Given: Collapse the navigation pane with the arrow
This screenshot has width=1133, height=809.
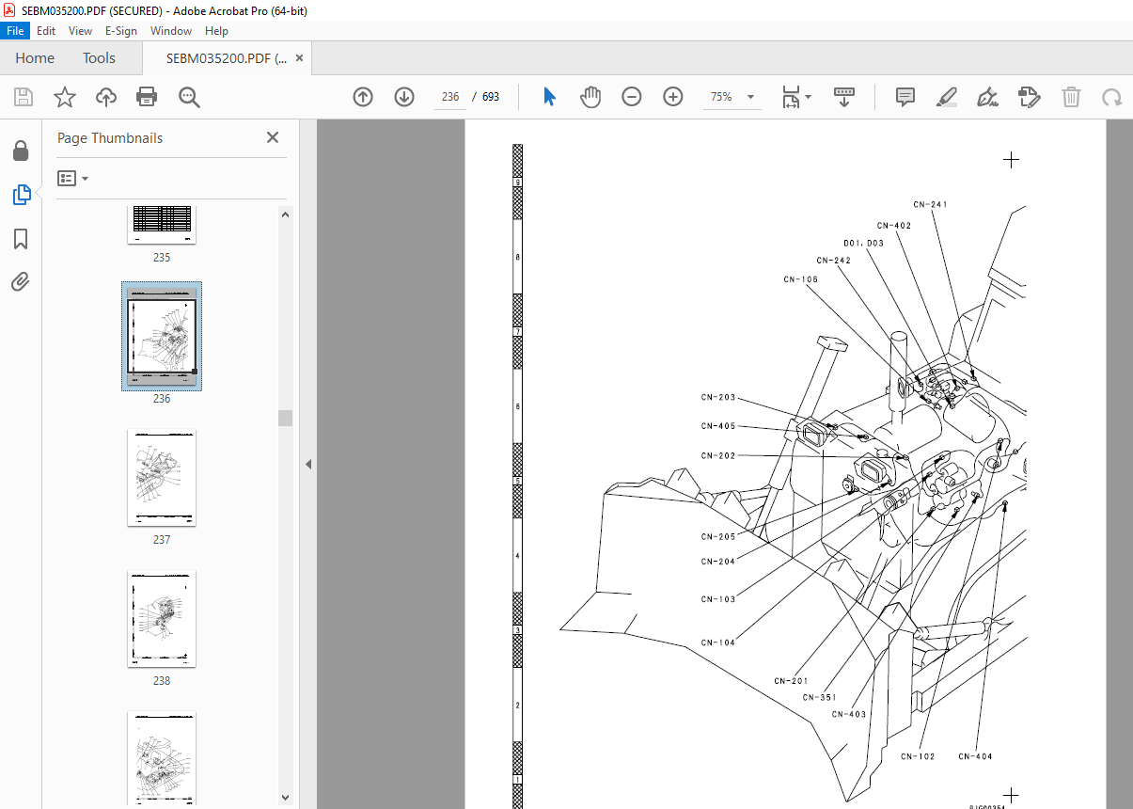Looking at the screenshot, I should pos(307,464).
